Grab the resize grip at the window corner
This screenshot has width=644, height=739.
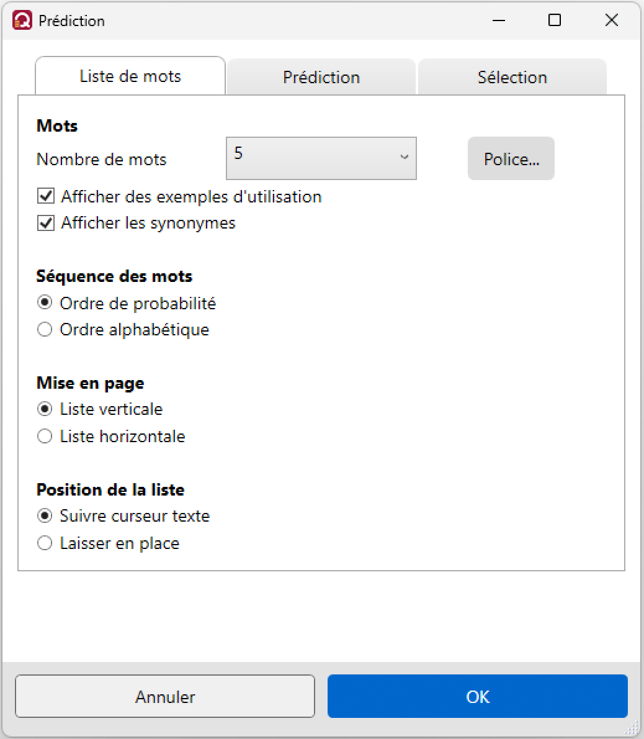pyautogui.click(x=633, y=728)
